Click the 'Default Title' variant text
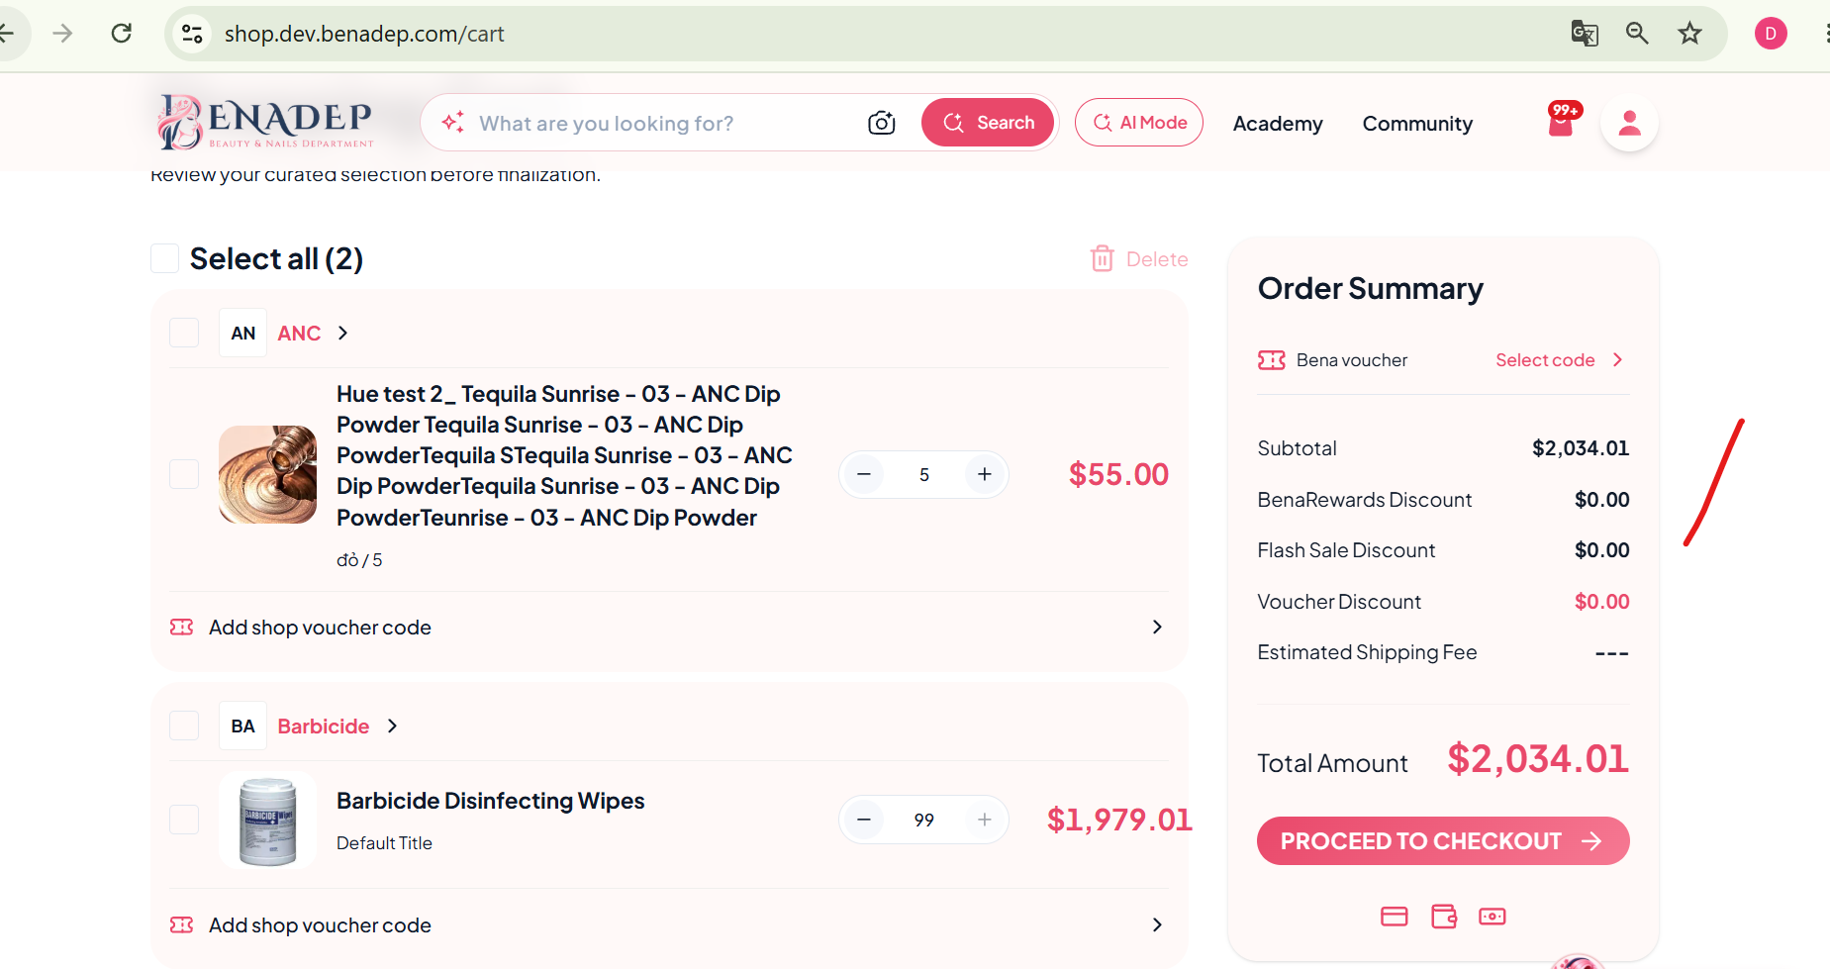1830x969 pixels. 384,843
